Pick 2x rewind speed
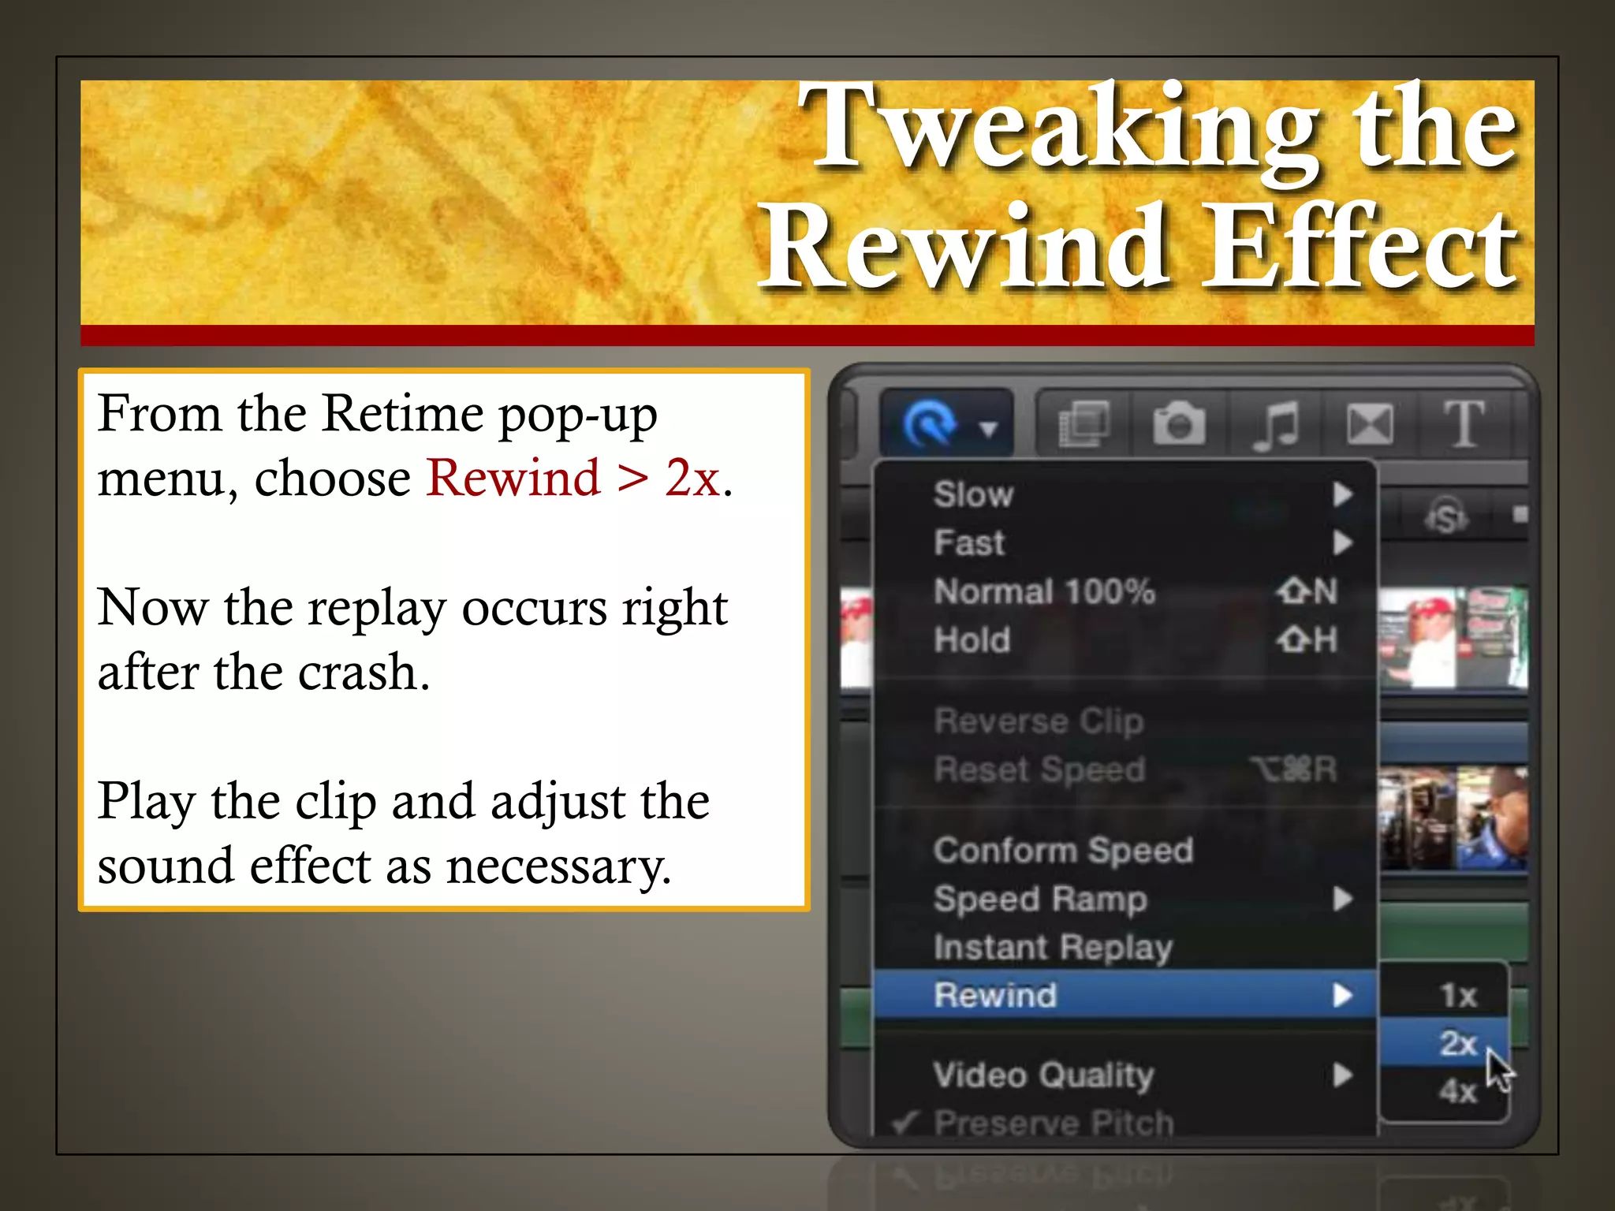Image resolution: width=1615 pixels, height=1211 pixels. pos(1444,1043)
